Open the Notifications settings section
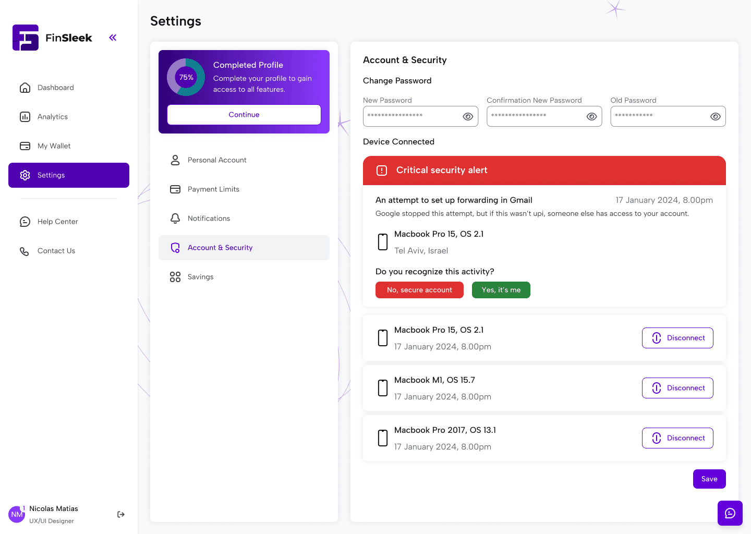Image resolution: width=751 pixels, height=534 pixels. pos(209,219)
